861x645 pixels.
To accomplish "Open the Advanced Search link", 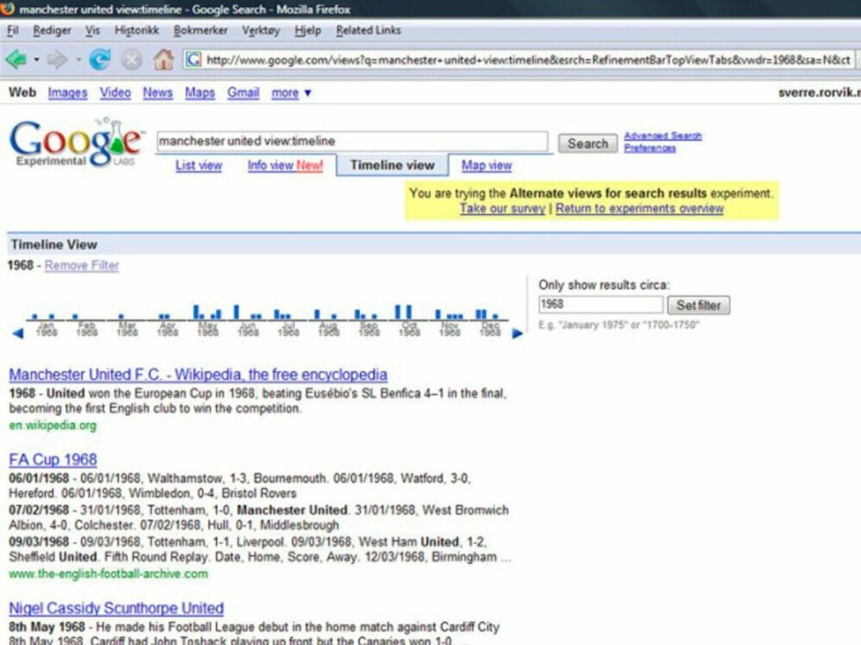I will tap(663, 136).
